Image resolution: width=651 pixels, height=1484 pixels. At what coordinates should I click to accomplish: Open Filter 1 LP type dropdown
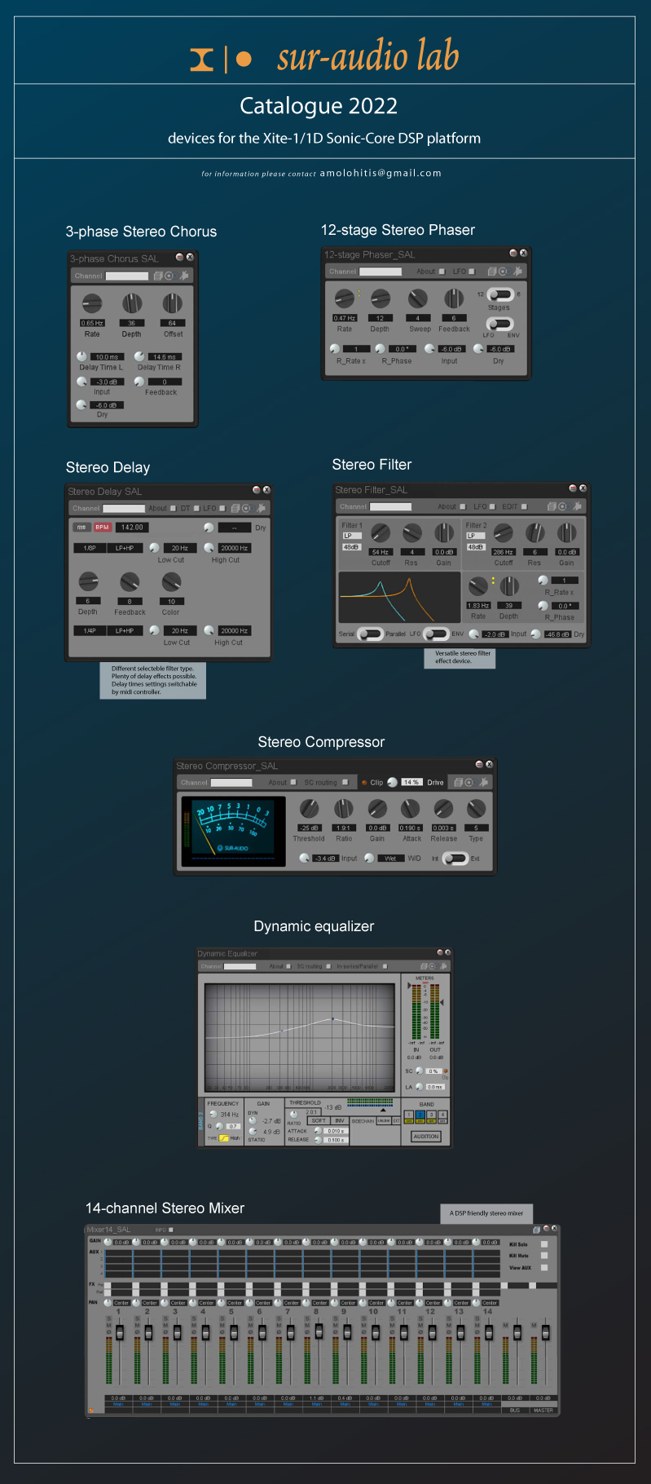tap(351, 536)
